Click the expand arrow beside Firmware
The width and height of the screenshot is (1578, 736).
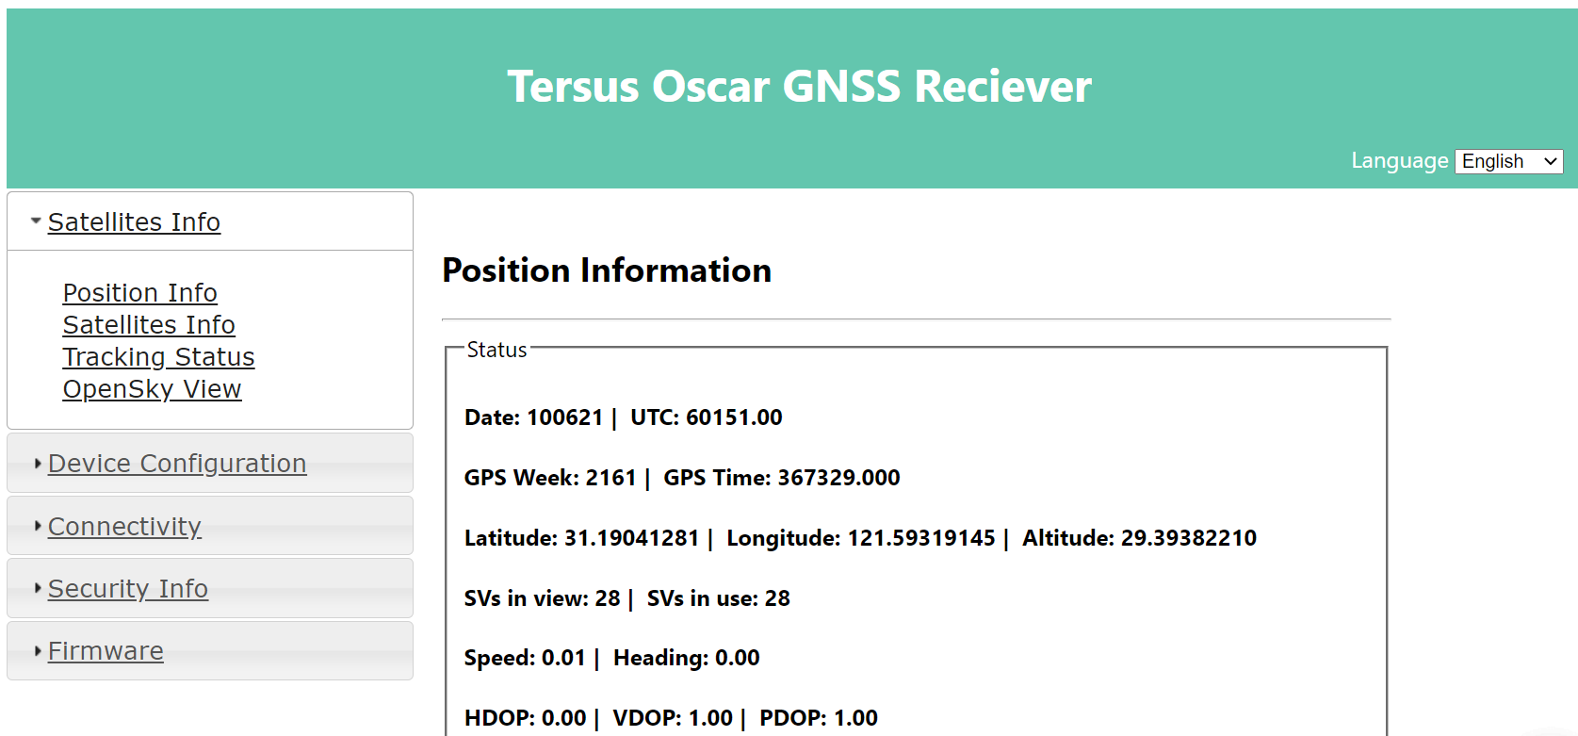click(x=38, y=651)
